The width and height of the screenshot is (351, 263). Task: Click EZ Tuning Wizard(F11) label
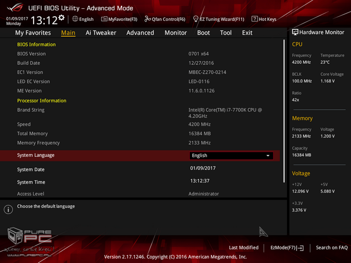click(x=222, y=19)
